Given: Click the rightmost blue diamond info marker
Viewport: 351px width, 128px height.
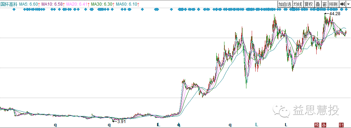Looking at the screenshot, I should [346, 10].
